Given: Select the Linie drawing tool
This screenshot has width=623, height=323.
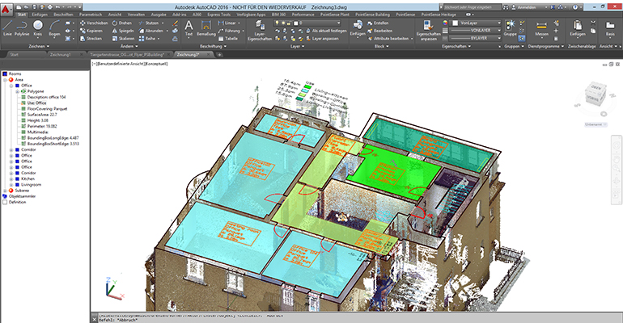Looking at the screenshot, I should (x=7, y=27).
